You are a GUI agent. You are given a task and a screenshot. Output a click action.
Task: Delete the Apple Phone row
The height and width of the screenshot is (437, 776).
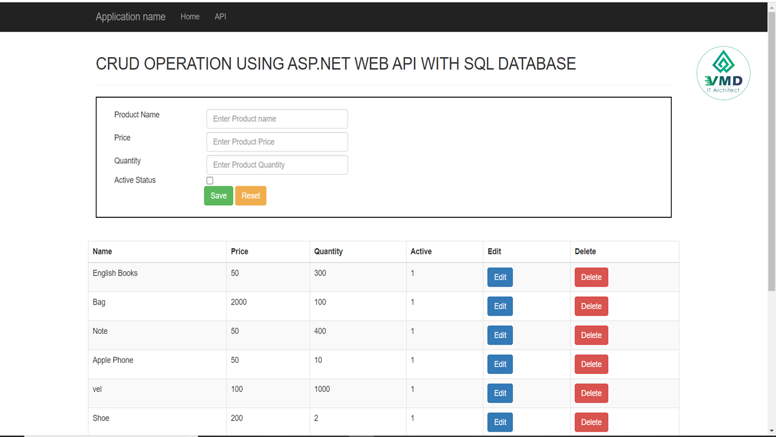coord(591,364)
